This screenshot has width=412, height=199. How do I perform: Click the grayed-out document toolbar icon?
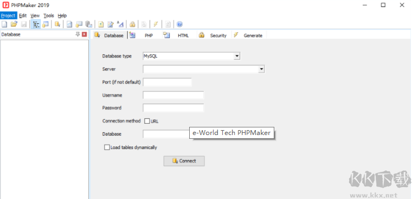coord(144,24)
